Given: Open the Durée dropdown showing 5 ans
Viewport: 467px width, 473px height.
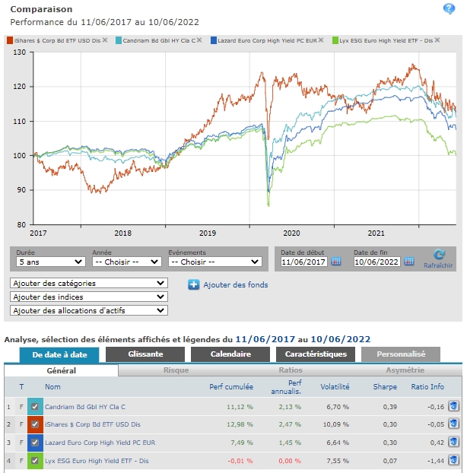Looking at the screenshot, I should click(48, 262).
